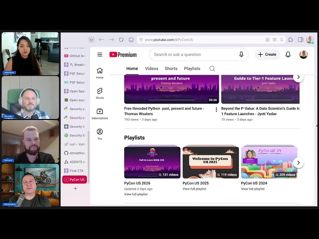This screenshot has height=239, width=319.
Task: Open more options for Free threaded Python video
Action: tap(216, 110)
